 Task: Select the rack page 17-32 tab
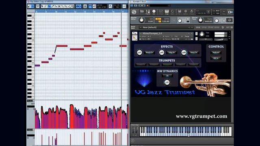pos(204,28)
